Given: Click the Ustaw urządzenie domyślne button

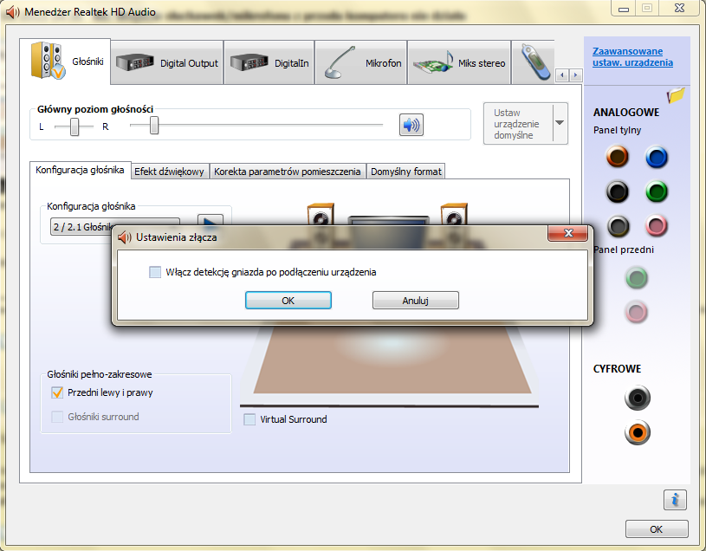Looking at the screenshot, I should coord(518,123).
